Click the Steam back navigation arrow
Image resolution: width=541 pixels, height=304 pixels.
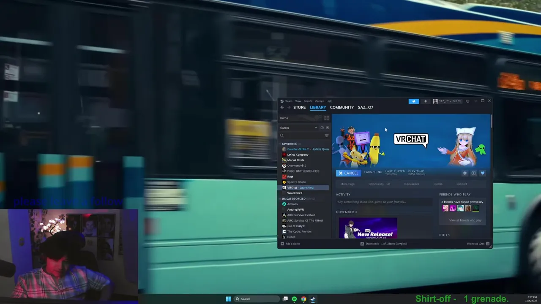pyautogui.click(x=282, y=107)
